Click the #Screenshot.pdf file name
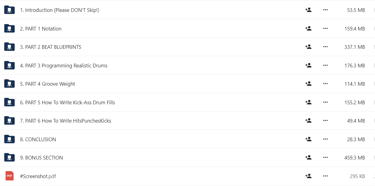 click(x=38, y=176)
